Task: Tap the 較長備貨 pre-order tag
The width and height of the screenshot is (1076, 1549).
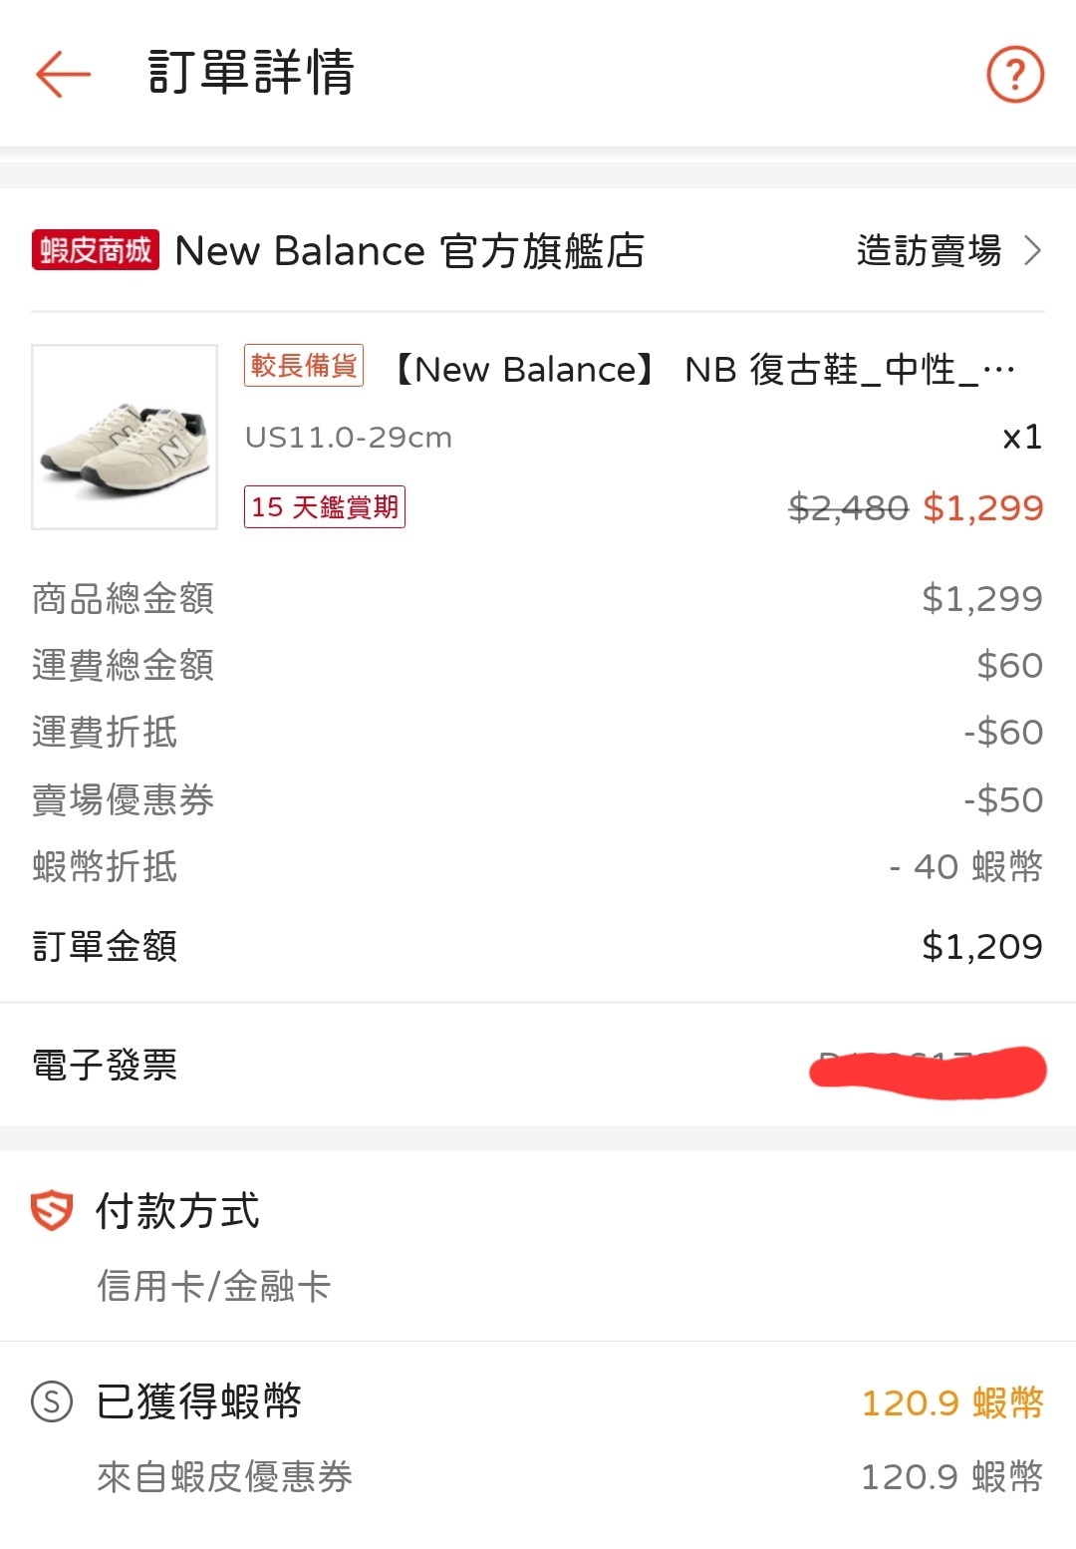Action: pos(304,366)
